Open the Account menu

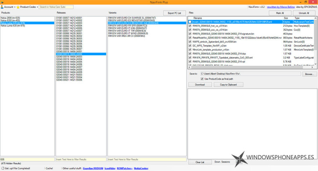8,7
